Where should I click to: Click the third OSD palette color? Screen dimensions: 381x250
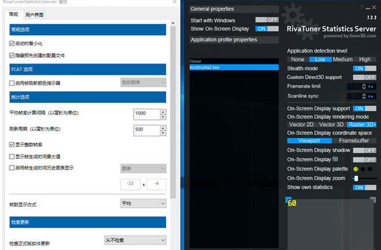[370, 169]
